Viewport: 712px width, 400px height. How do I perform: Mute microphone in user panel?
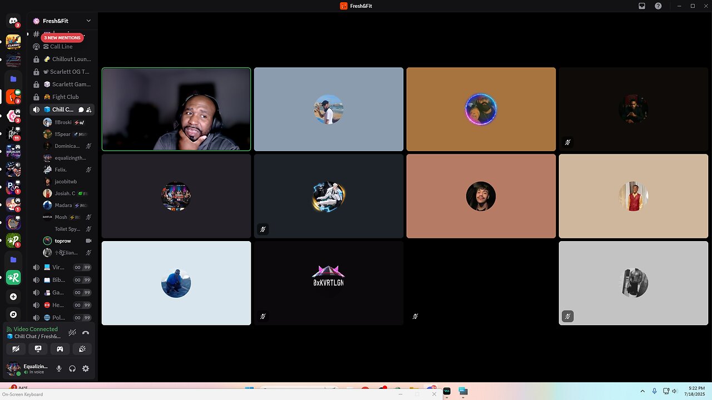59,368
